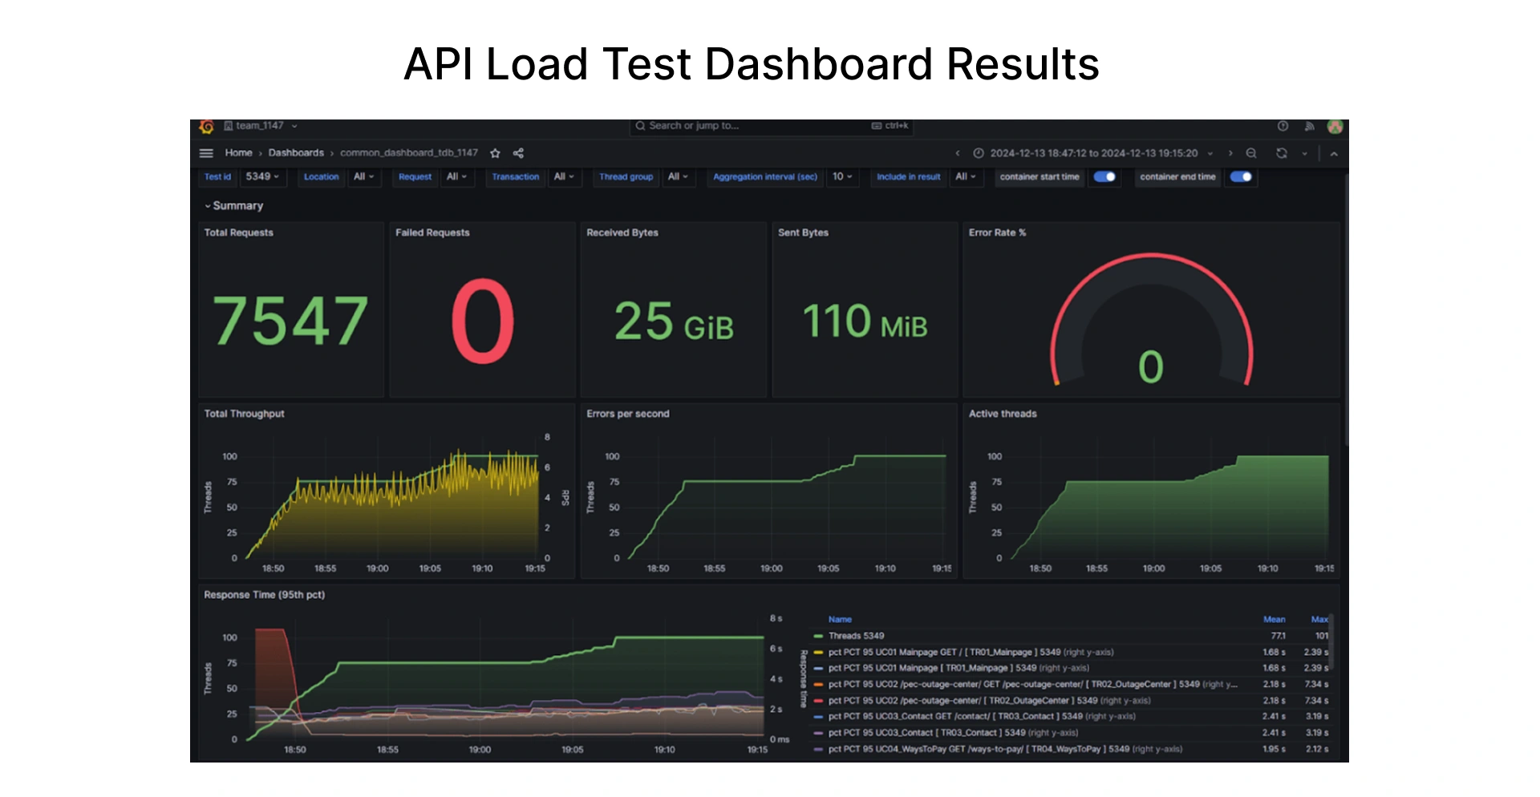Go to Home breadcrumb

click(x=238, y=153)
